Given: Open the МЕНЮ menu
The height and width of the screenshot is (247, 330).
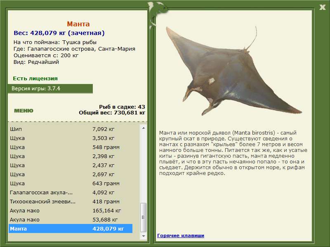Looking at the screenshot, I should pyautogui.click(x=24, y=111).
